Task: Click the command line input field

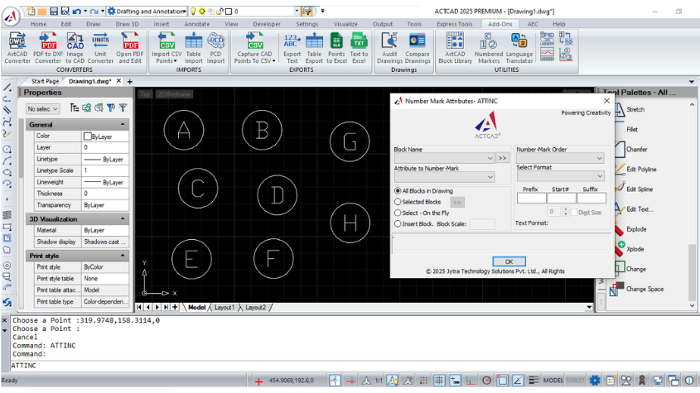Action: (x=353, y=366)
